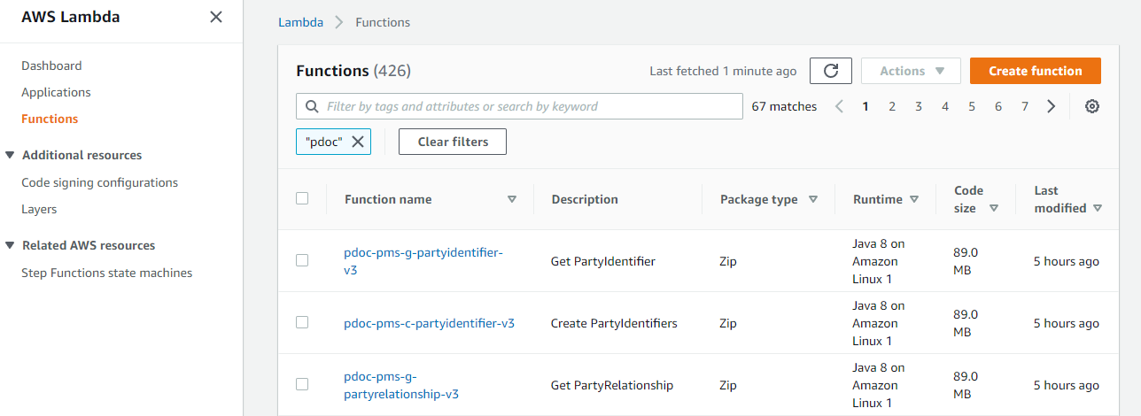Sort by Function name column arrow
This screenshot has height=416, width=1141.
[x=511, y=199]
